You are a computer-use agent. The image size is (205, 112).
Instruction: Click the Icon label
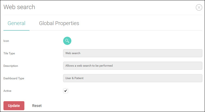point(6,41)
